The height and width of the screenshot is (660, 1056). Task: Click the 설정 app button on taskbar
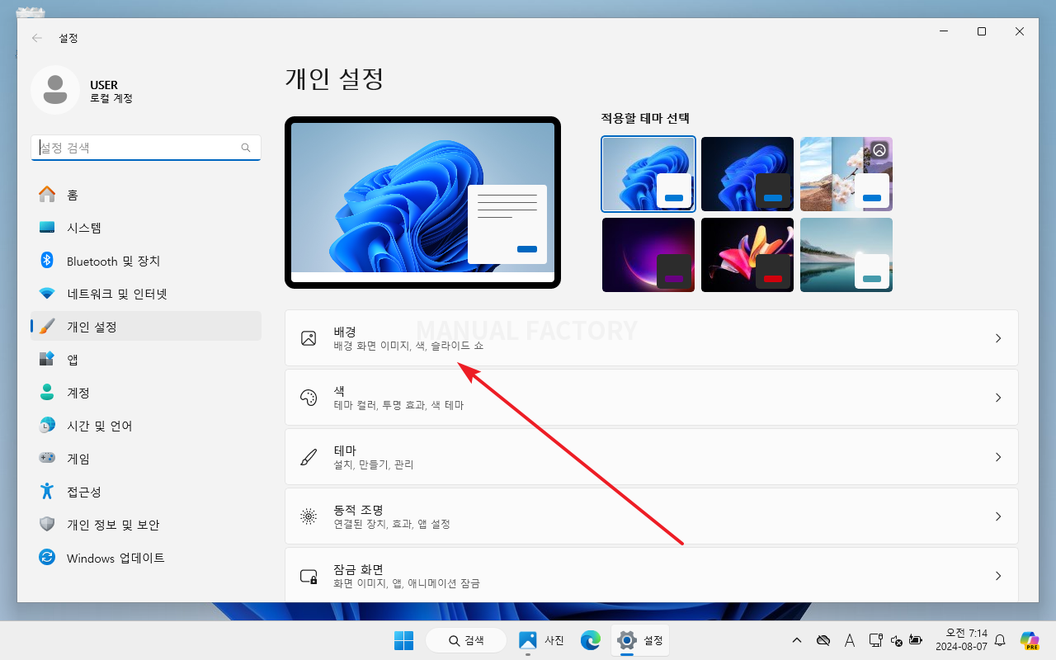pos(641,640)
